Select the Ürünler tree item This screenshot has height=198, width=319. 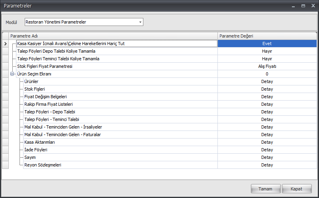pyautogui.click(x=31, y=81)
